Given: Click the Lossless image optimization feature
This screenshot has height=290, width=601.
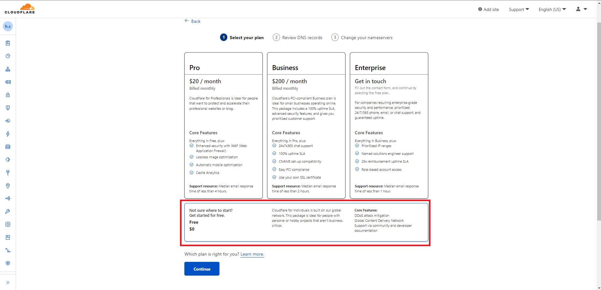Looking at the screenshot, I should (217, 157).
